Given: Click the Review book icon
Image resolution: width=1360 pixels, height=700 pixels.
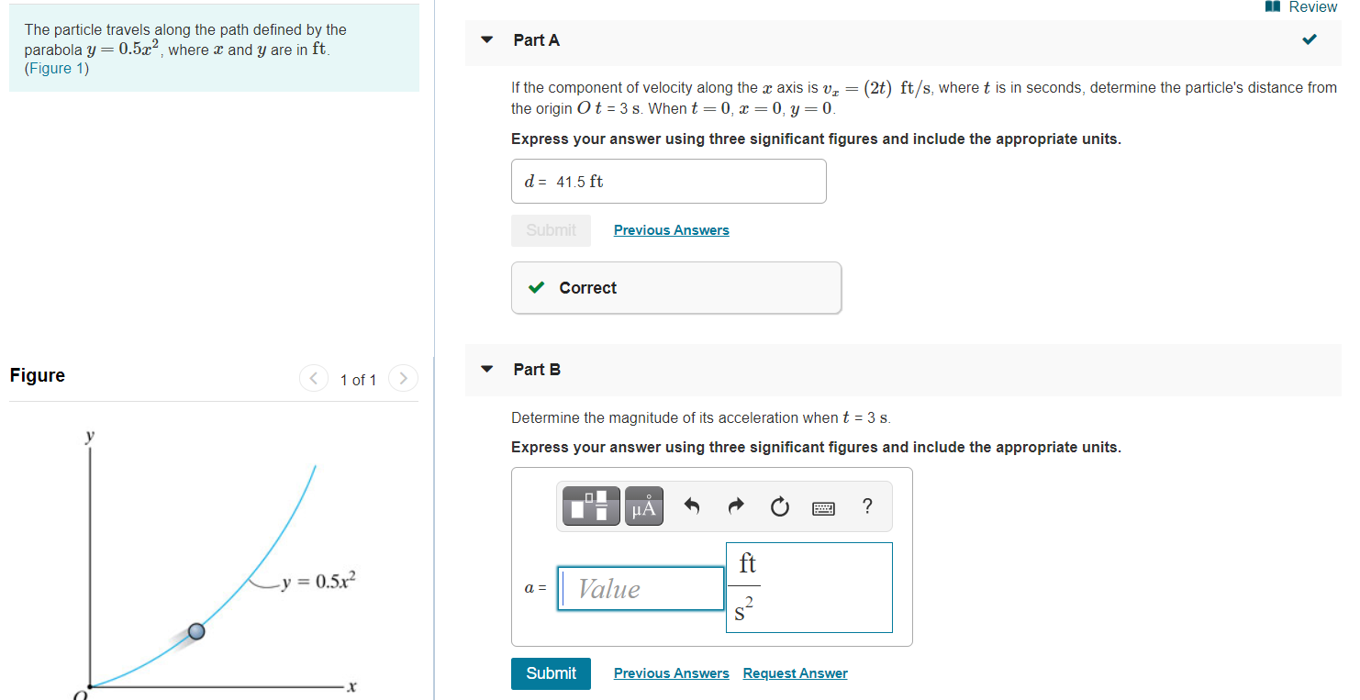Looking at the screenshot, I should pyautogui.click(x=1272, y=6).
